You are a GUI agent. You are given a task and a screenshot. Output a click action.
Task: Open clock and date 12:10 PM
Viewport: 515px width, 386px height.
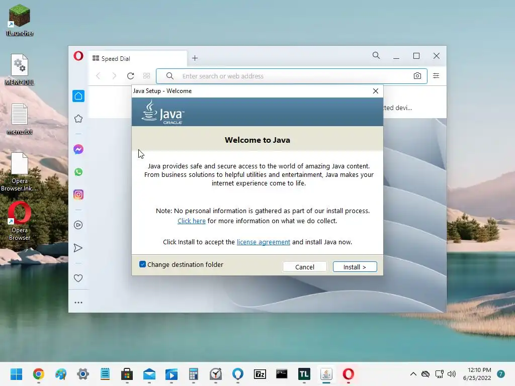(477, 374)
